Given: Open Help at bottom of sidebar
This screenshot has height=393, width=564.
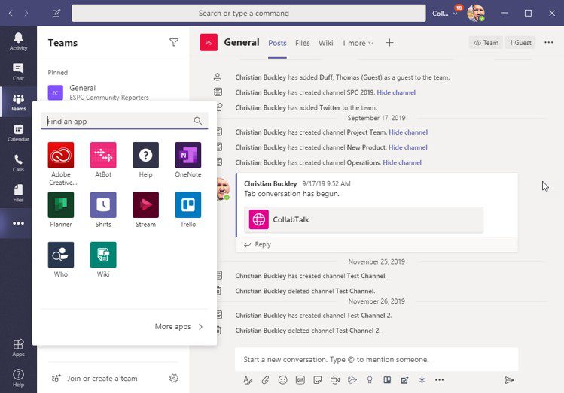Looking at the screenshot, I should tap(18, 378).
